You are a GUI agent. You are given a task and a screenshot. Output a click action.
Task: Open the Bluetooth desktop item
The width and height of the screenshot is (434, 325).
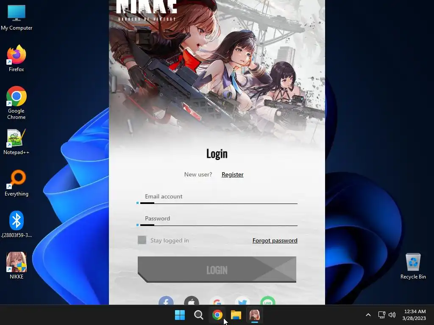tap(17, 224)
